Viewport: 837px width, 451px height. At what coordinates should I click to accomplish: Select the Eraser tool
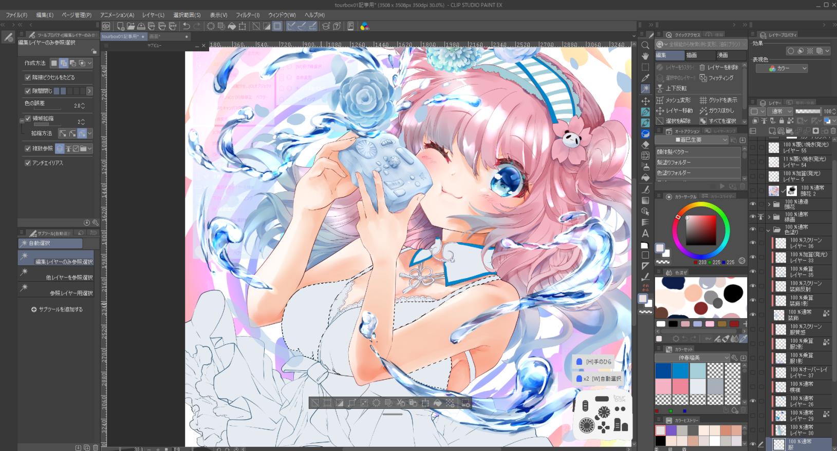[x=645, y=145]
